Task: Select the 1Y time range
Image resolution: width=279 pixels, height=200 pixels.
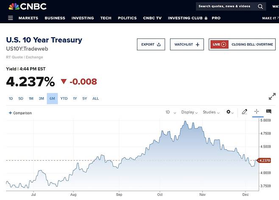Action: click(75, 99)
